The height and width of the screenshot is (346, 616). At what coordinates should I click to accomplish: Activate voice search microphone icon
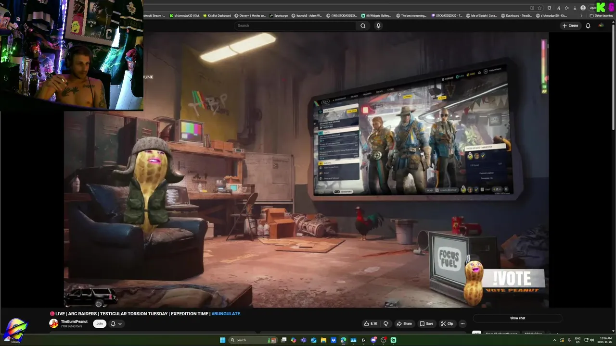[x=378, y=25]
